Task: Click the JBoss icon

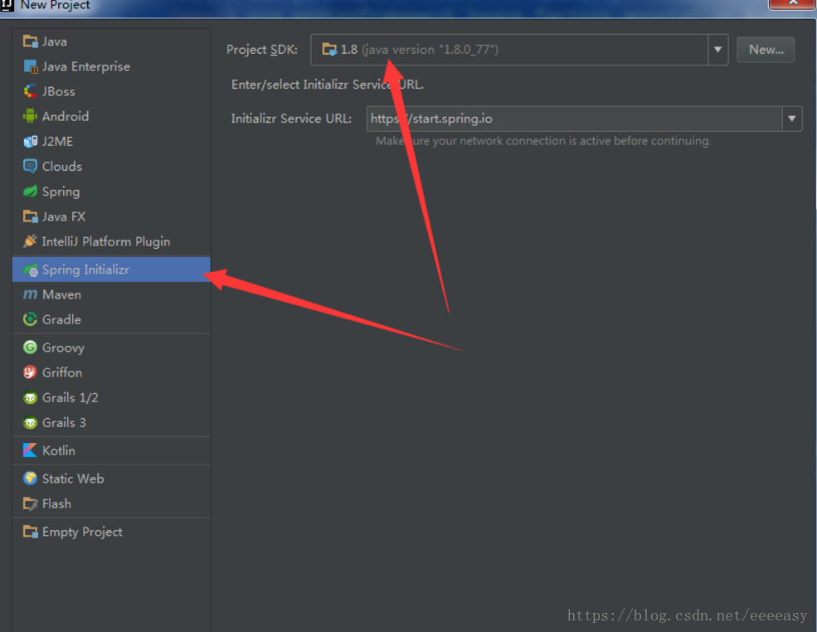Action: click(30, 91)
